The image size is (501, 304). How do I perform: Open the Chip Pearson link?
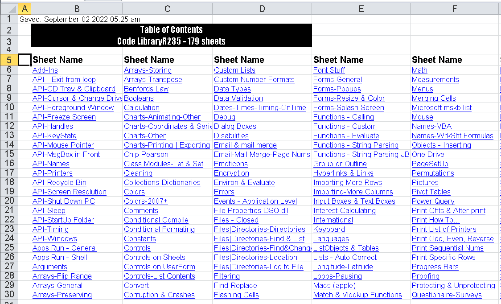click(146, 154)
